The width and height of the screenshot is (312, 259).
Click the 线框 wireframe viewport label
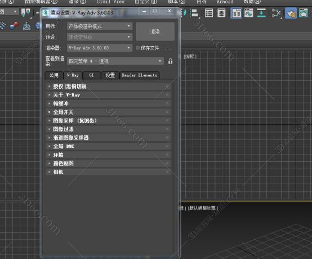[190, 57]
